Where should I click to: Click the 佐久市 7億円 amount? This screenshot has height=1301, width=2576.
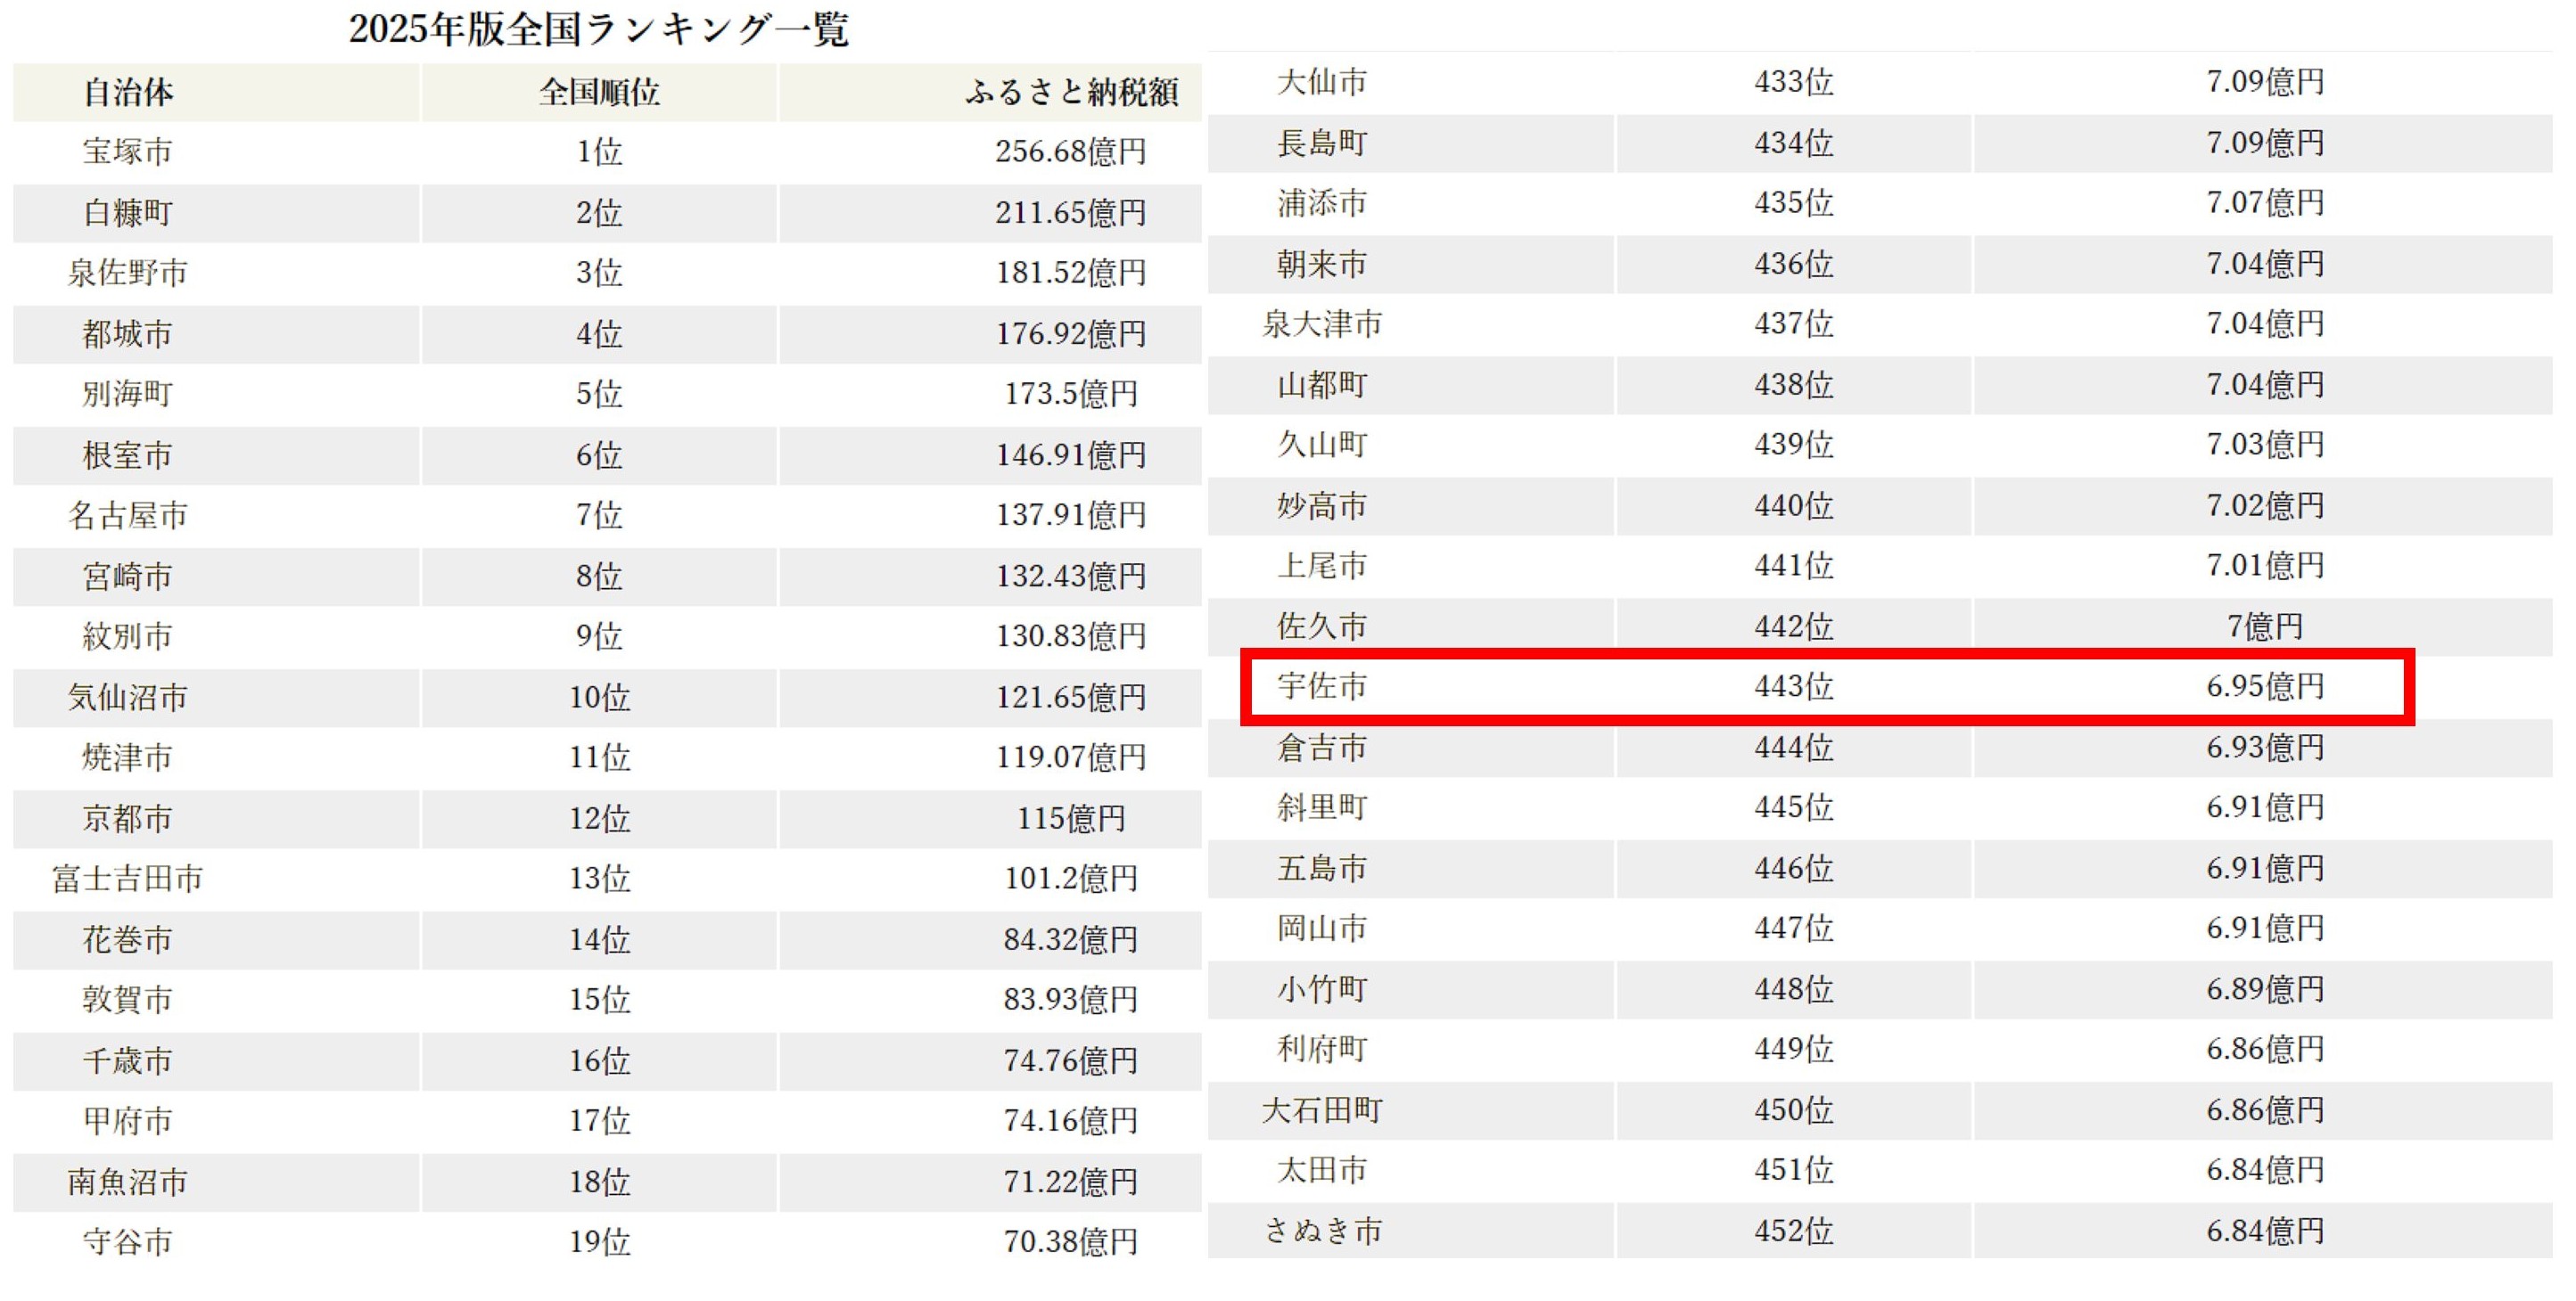point(2265,626)
